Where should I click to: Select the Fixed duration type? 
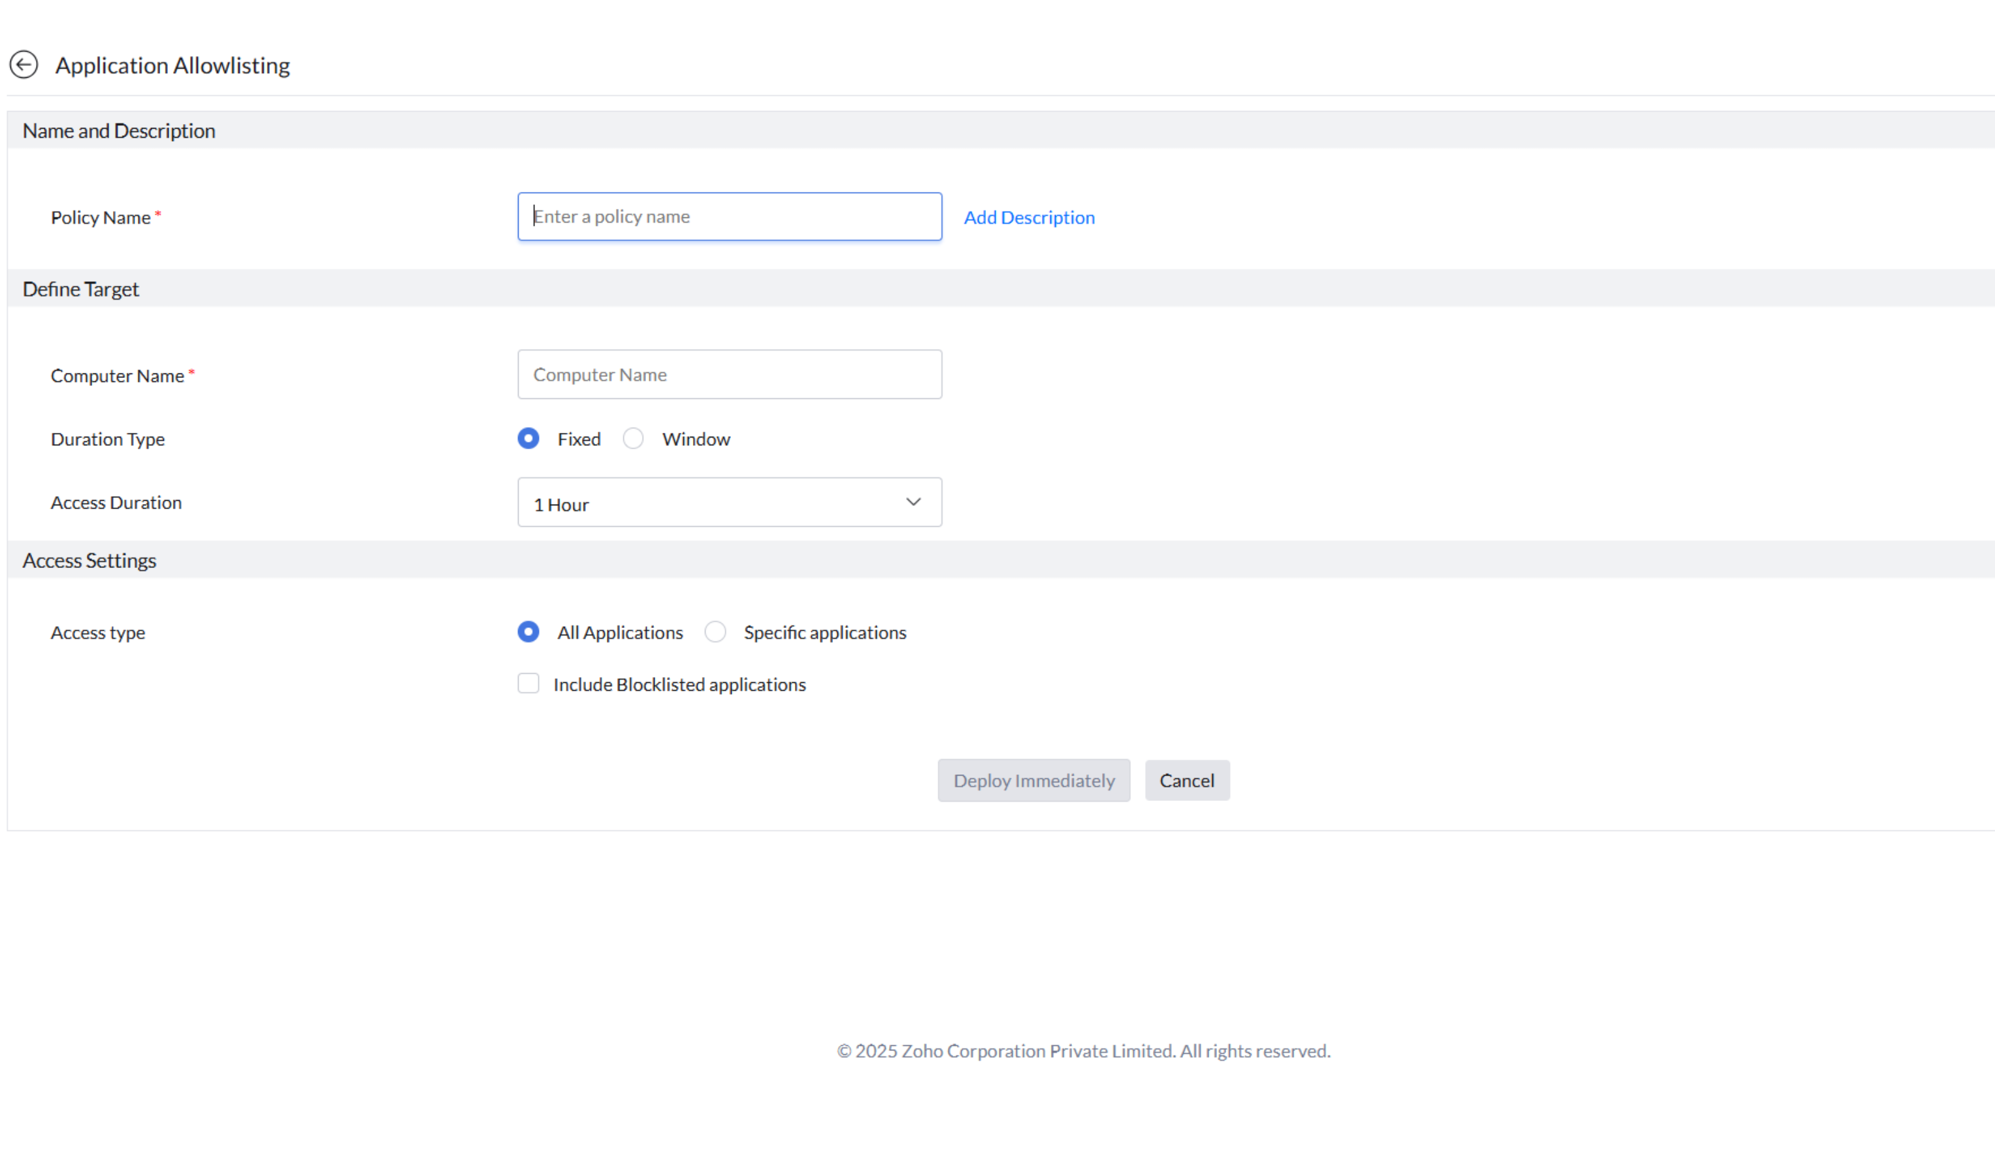[x=528, y=439]
